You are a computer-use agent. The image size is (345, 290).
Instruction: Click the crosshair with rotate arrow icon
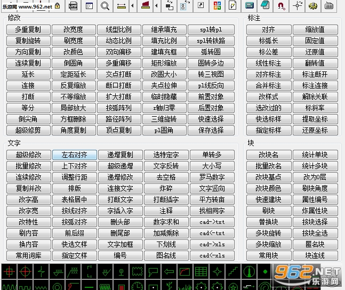pos(297,6)
